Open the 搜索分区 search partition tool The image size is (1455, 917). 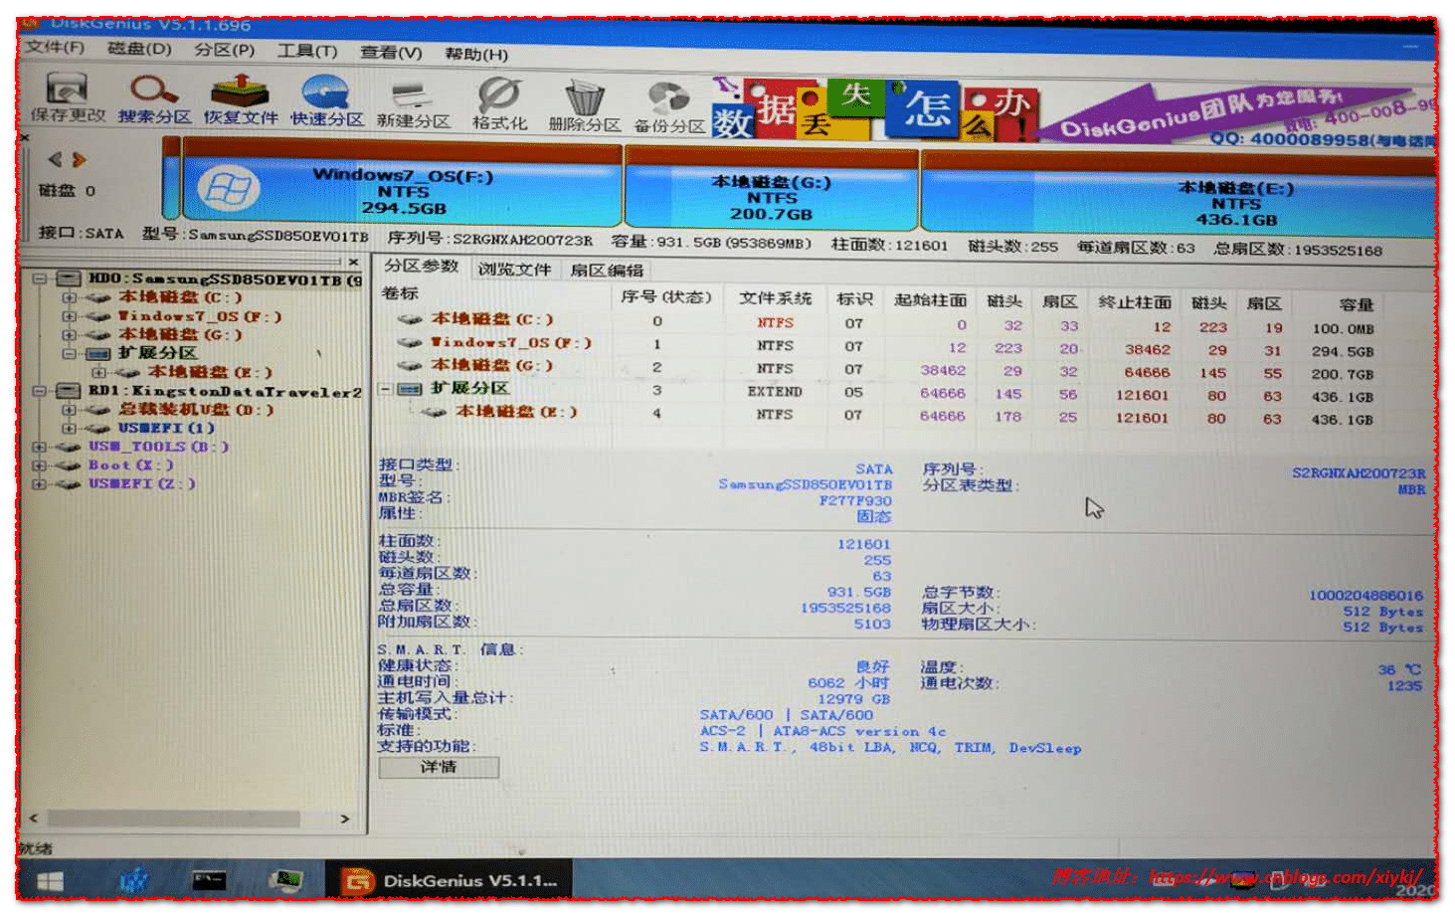click(x=153, y=98)
